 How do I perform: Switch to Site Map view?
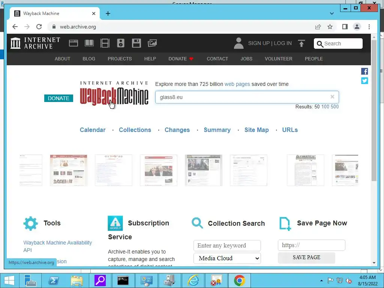pos(256,130)
